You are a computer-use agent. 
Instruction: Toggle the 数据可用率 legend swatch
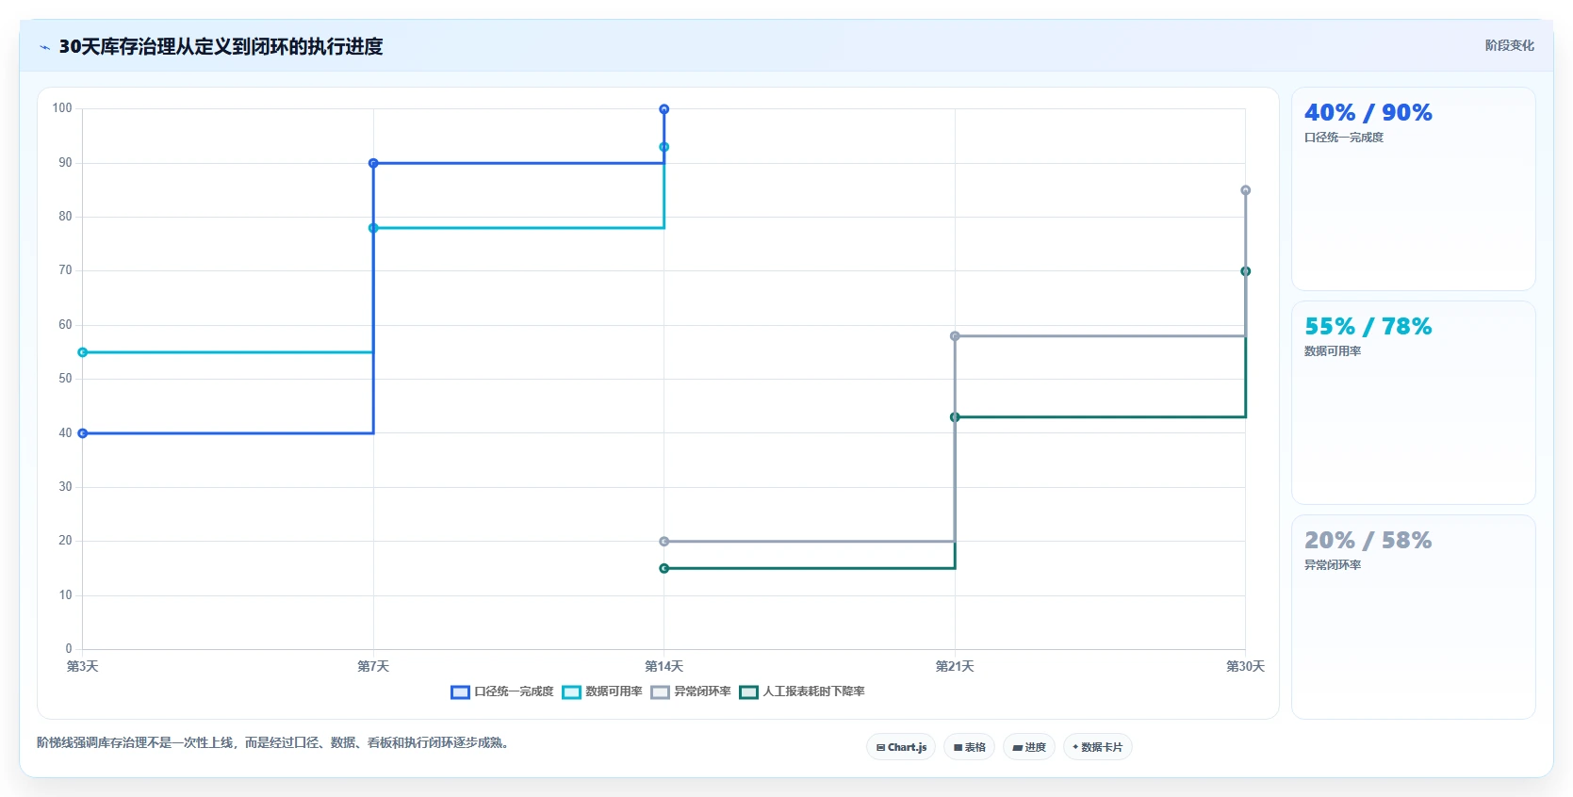(x=571, y=692)
